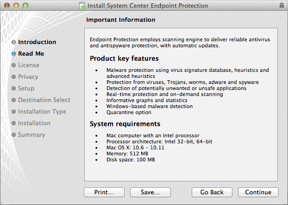Click the blue Read Me step bullet
The image size is (288, 205).
point(13,53)
